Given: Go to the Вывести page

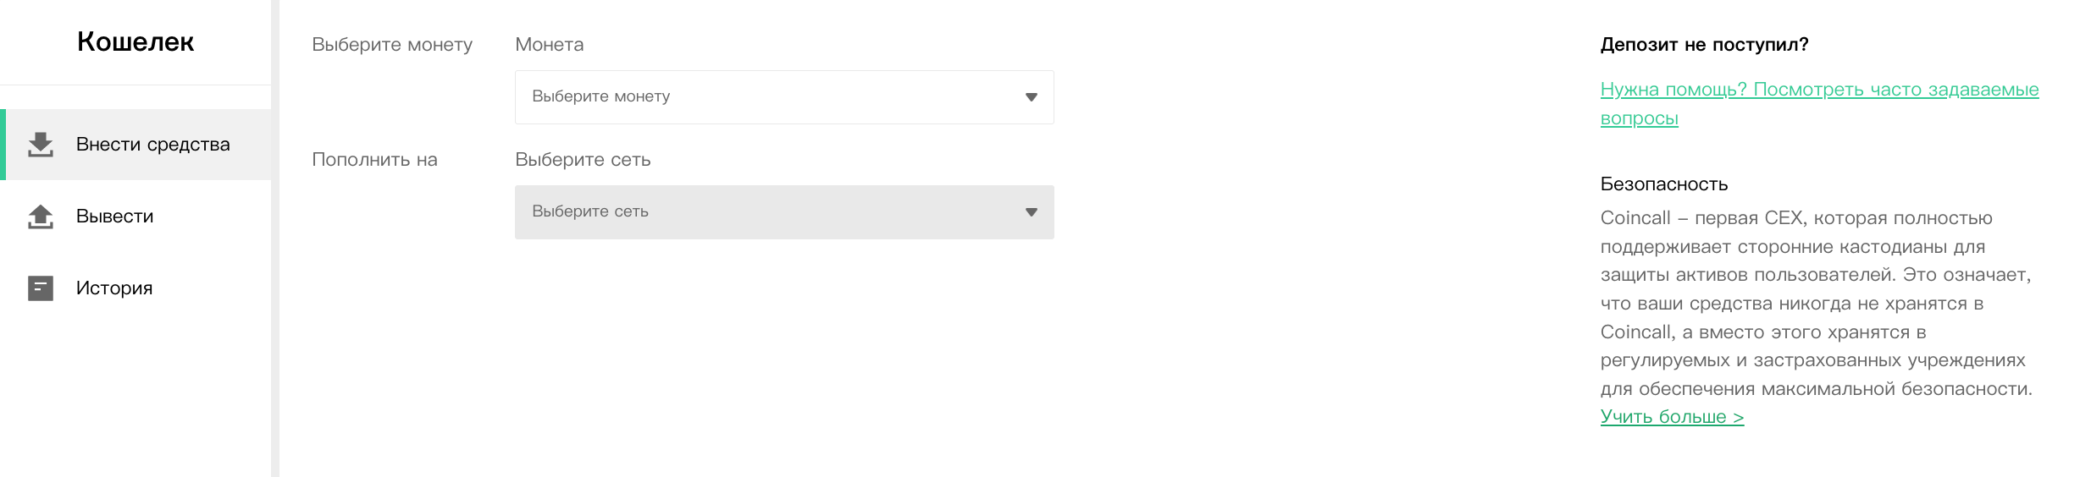Looking at the screenshot, I should tap(137, 217).
